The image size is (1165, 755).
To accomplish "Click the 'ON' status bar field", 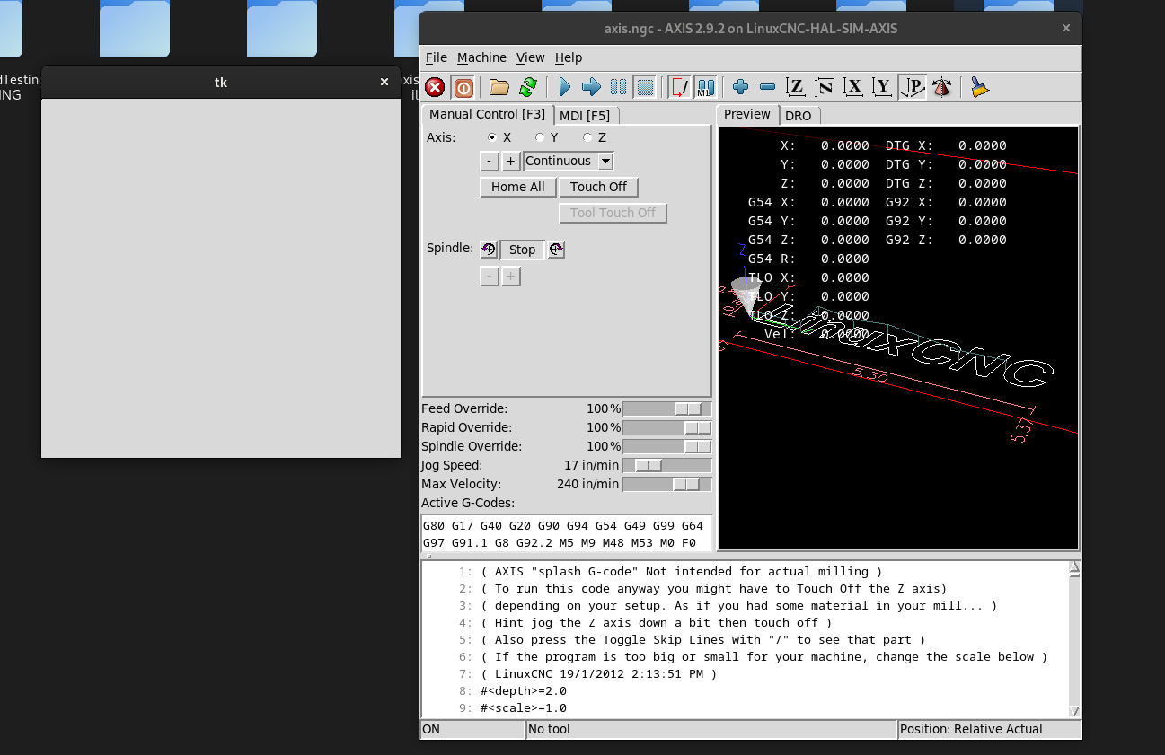I will (472, 729).
